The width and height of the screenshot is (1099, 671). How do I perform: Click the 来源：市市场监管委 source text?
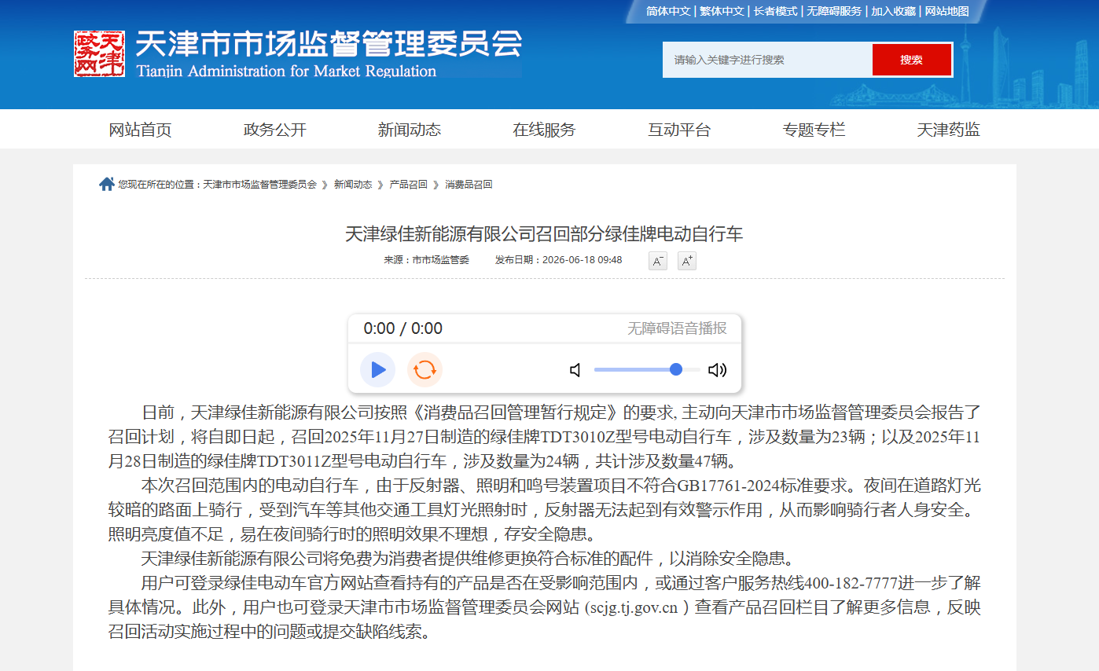click(x=426, y=260)
